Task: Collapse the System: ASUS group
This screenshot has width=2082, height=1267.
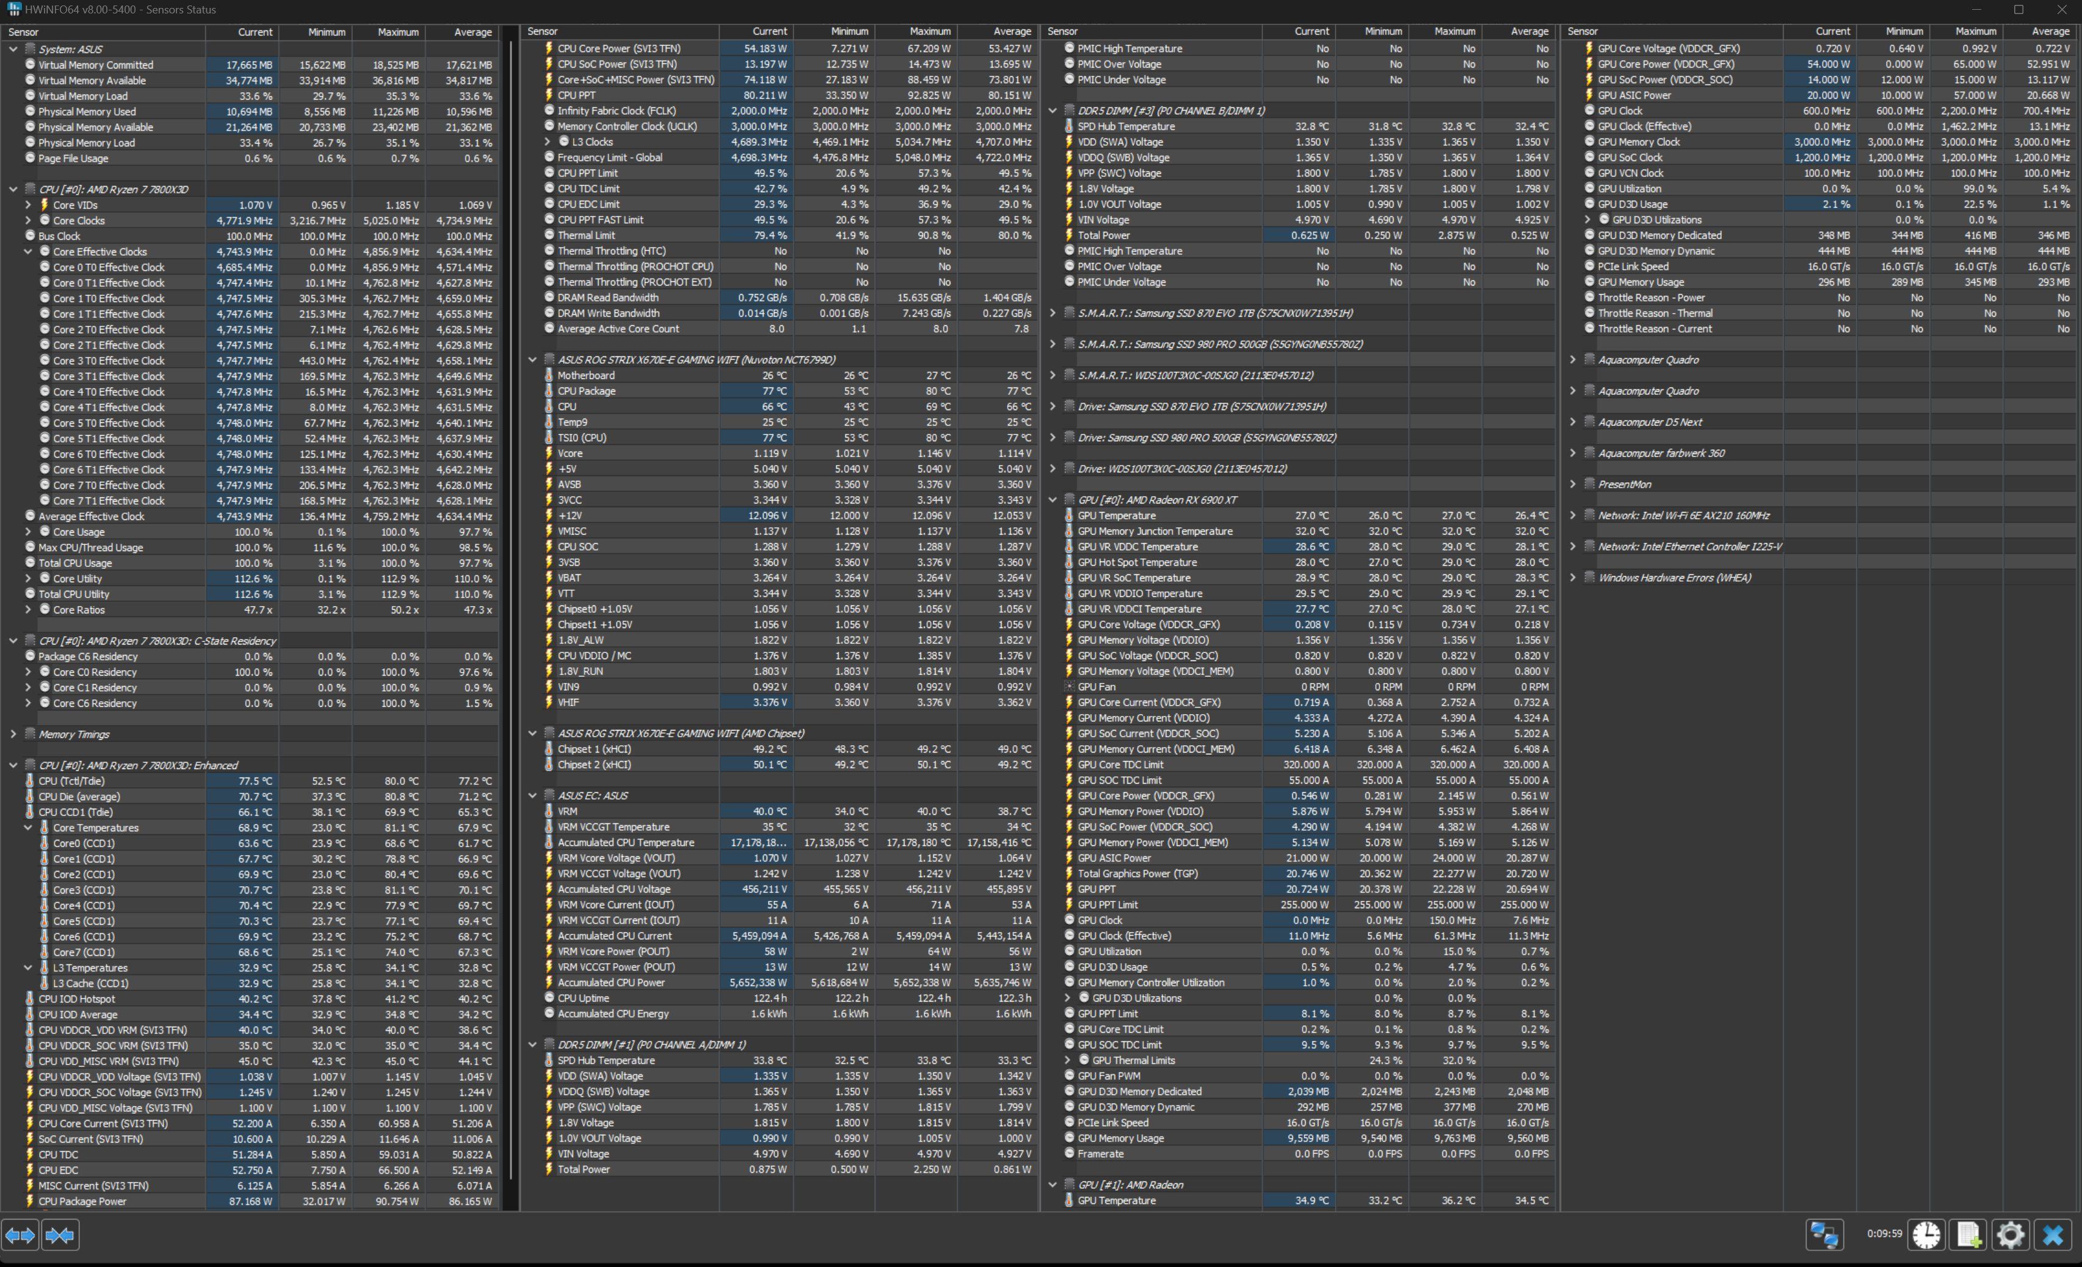Action: click(x=13, y=49)
